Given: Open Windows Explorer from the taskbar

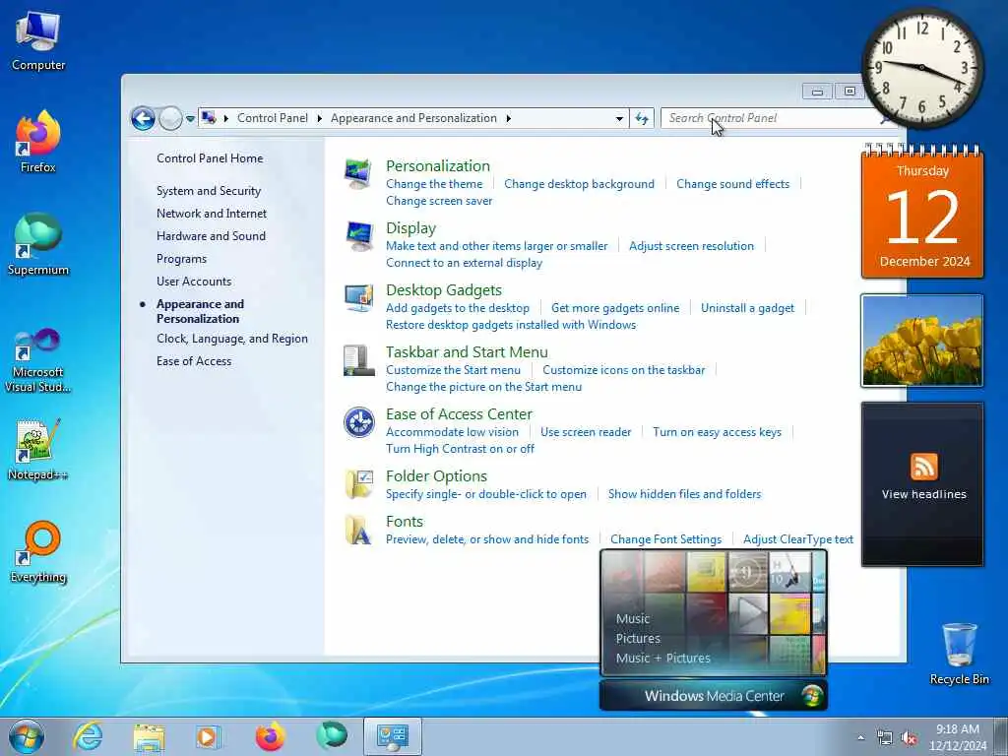Looking at the screenshot, I should [149, 736].
